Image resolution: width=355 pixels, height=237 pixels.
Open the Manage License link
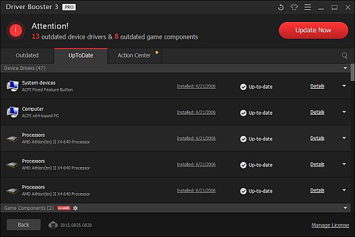pos(330,225)
